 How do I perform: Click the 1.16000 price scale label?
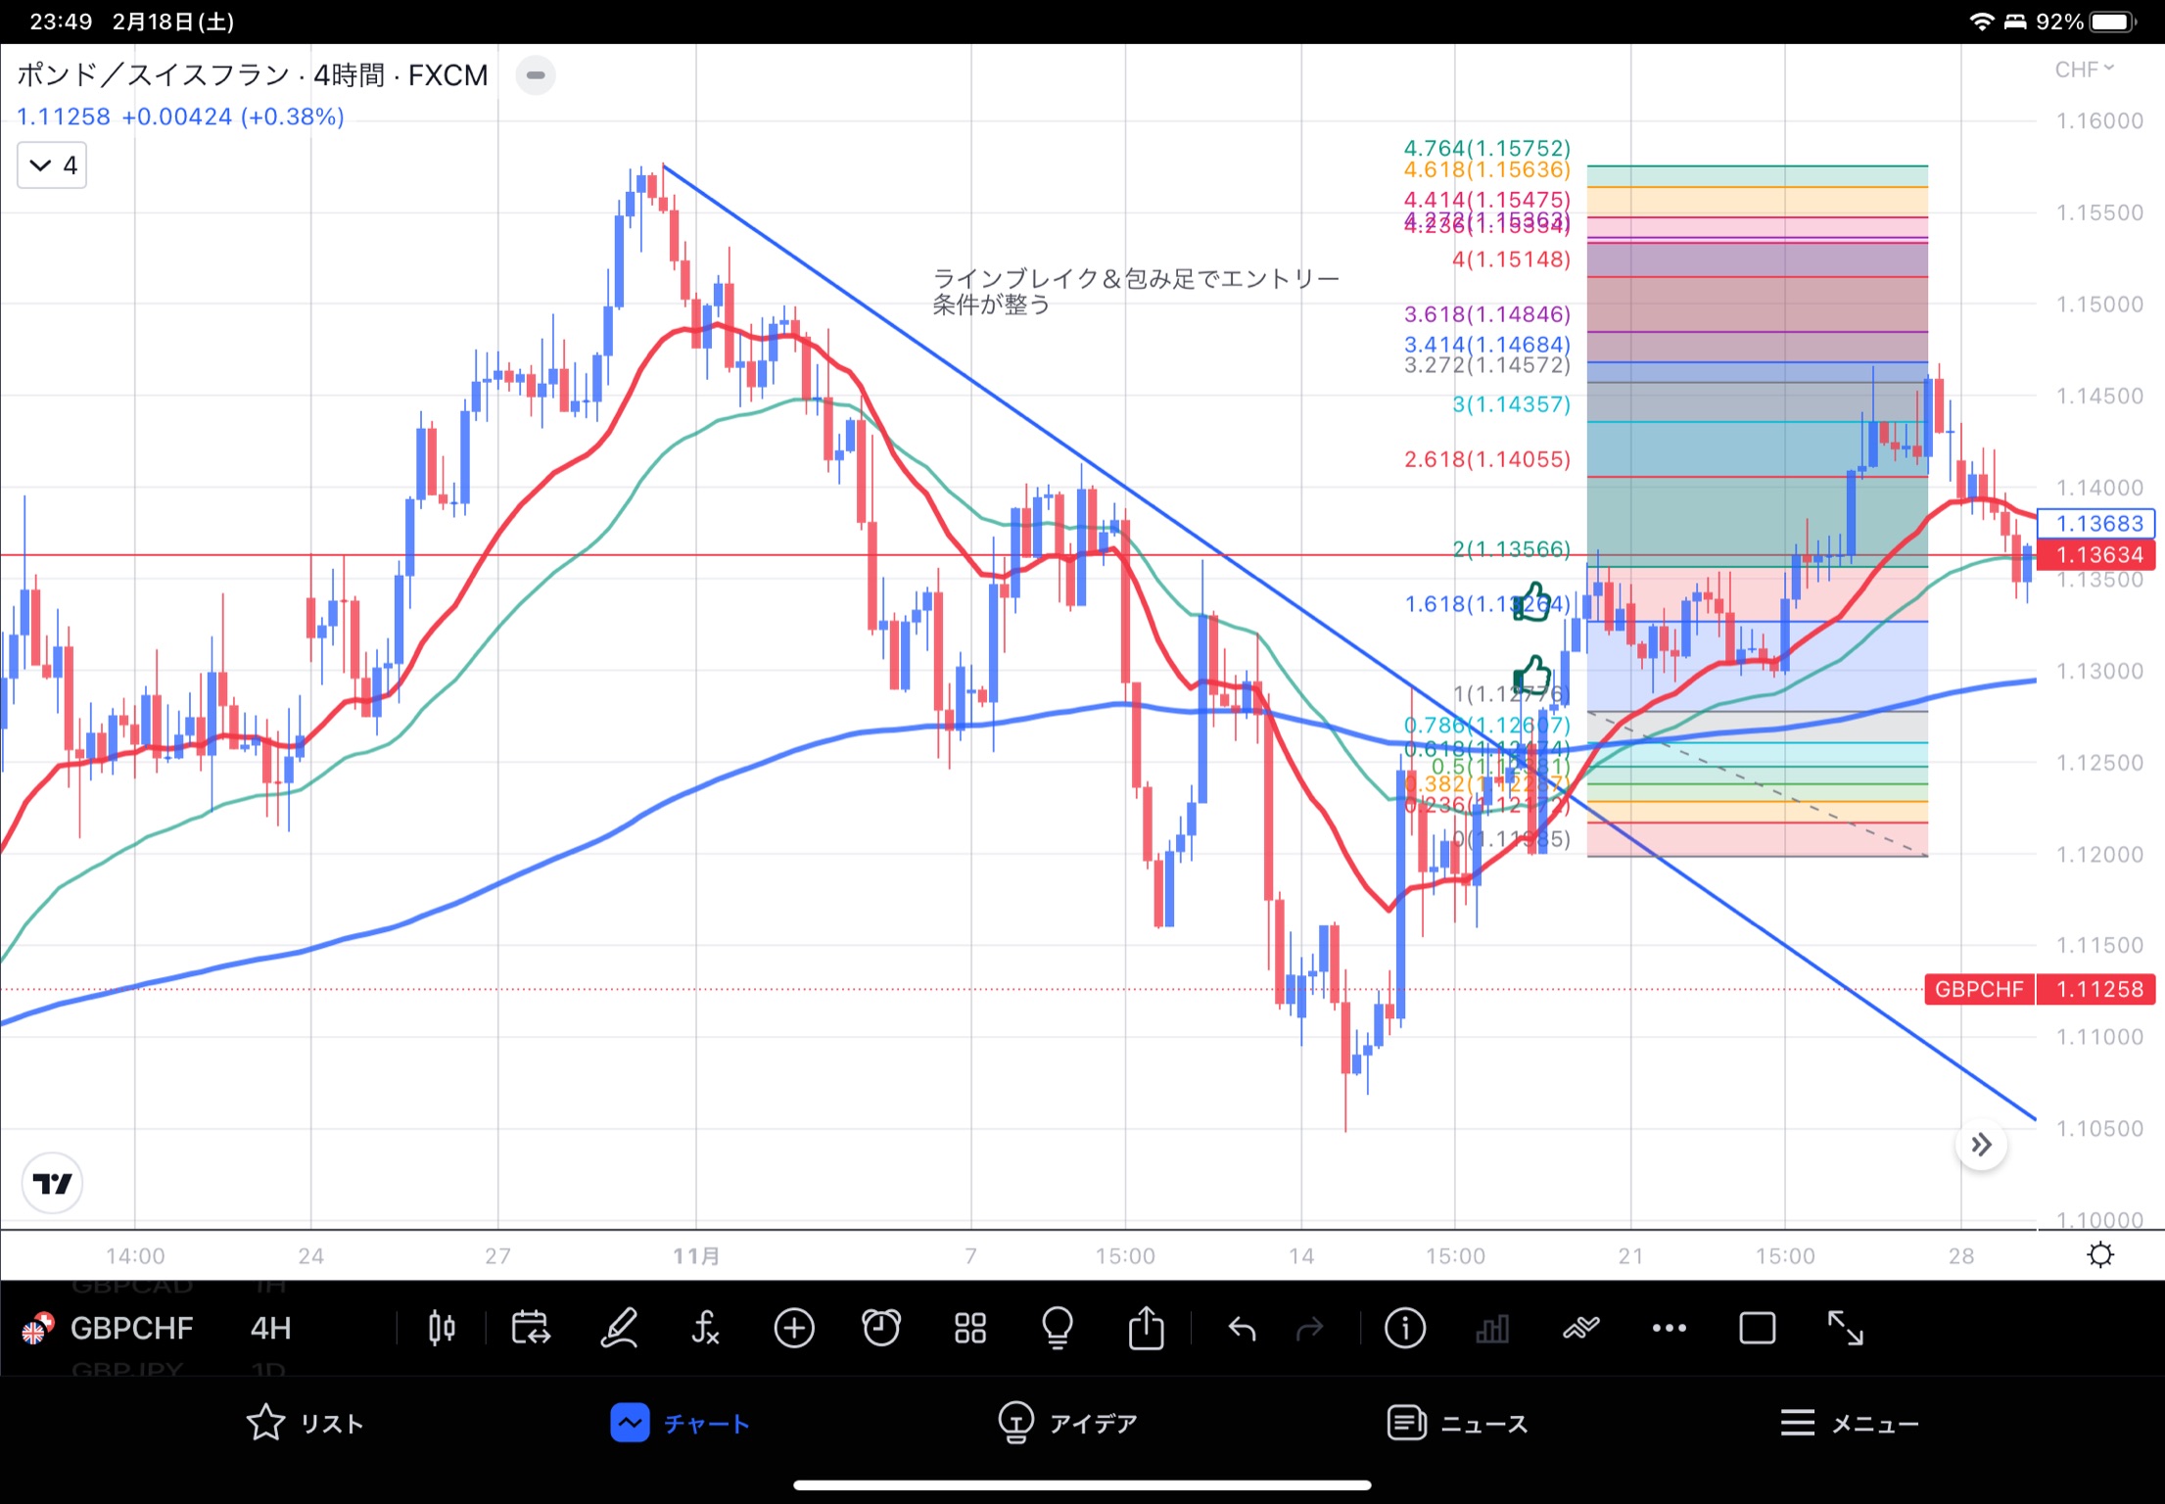point(2099,121)
